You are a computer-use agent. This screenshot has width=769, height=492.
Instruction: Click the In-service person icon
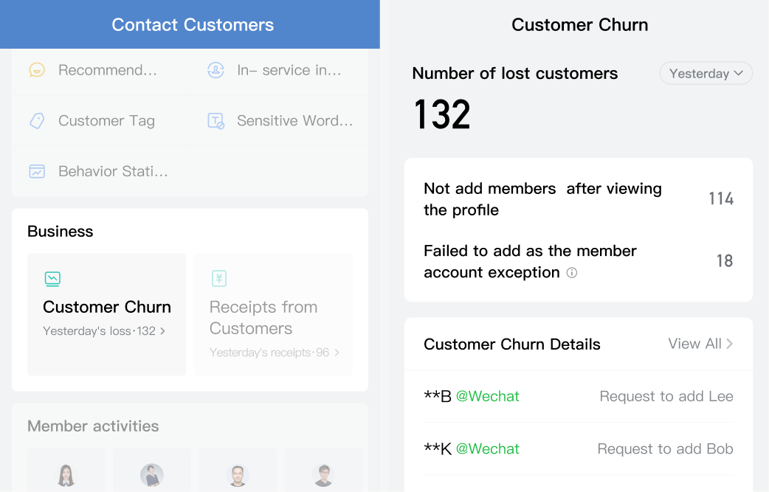(215, 70)
